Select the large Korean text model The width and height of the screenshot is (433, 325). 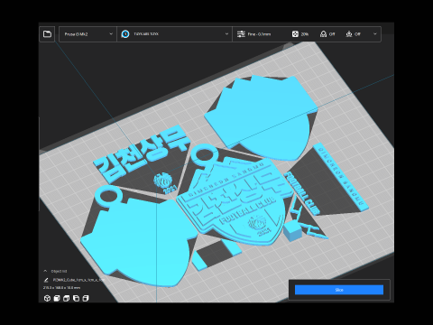click(x=142, y=154)
